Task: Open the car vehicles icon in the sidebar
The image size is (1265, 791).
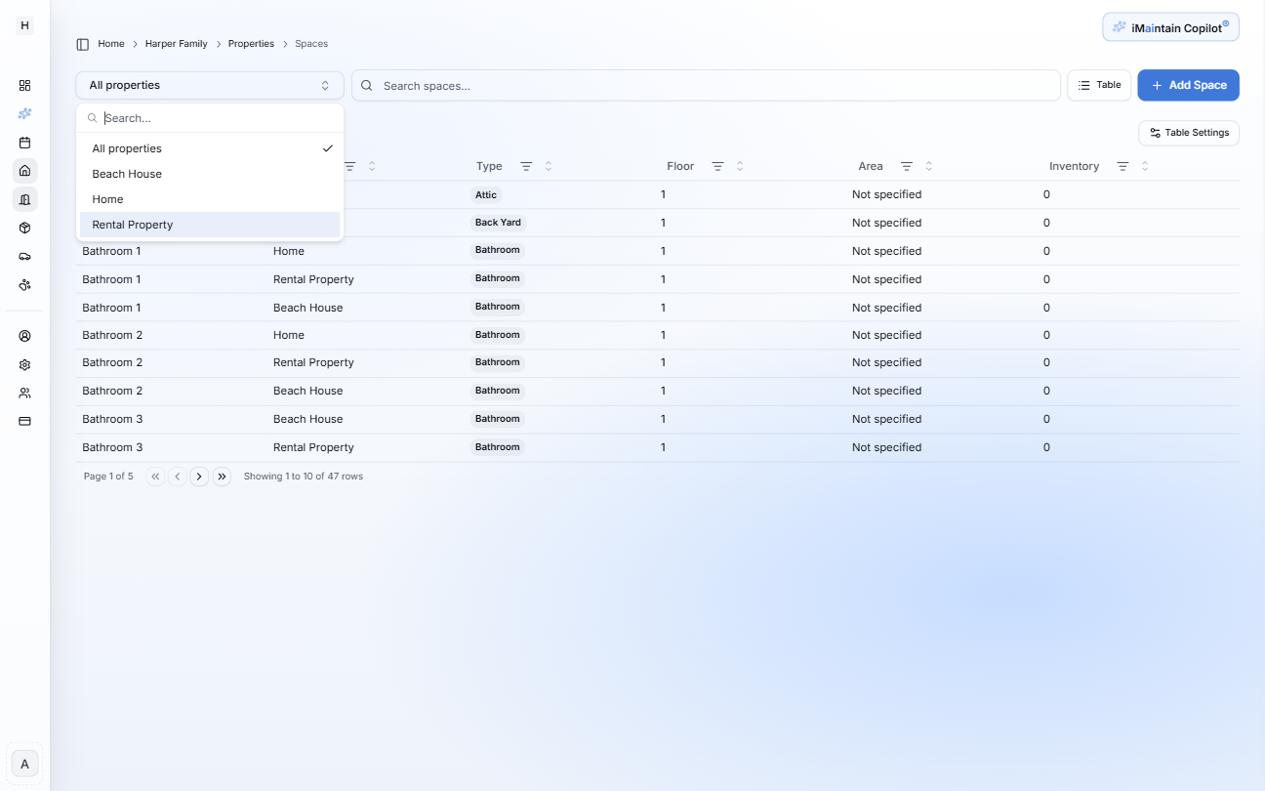Action: [24, 256]
